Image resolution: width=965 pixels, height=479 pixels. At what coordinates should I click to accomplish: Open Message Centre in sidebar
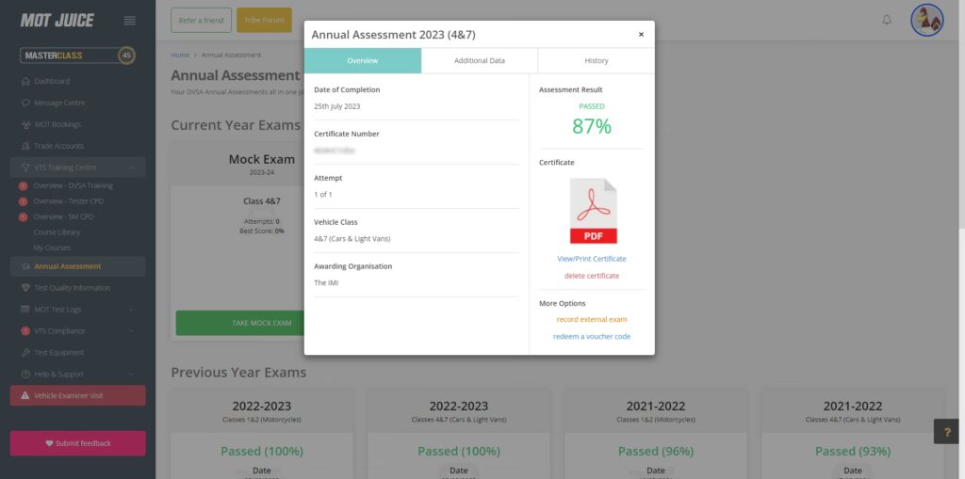click(x=59, y=103)
